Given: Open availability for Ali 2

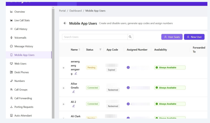Looking at the screenshot, I should click(170, 104).
